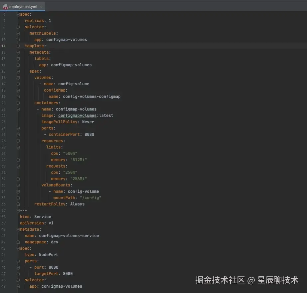Collapse the document separator fold on line 37
307x293 pixels.
pos(18,210)
